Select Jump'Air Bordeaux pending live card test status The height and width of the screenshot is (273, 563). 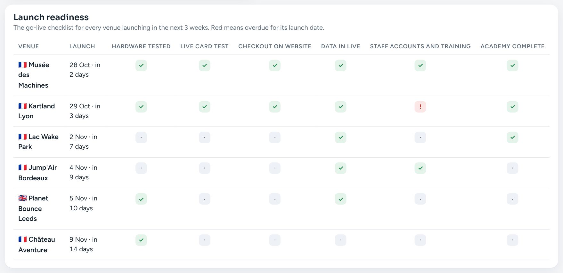click(205, 168)
